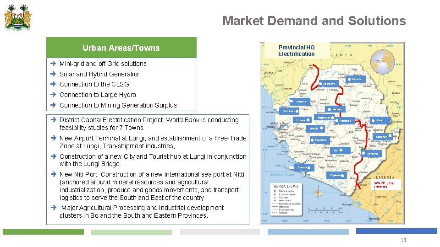Select the Market Demand and Solutions title
The image size is (440, 247).
click(314, 21)
